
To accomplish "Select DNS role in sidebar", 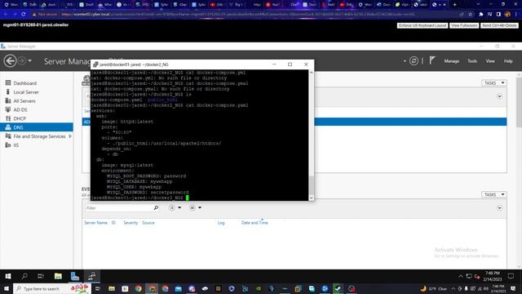I will [x=37, y=127].
